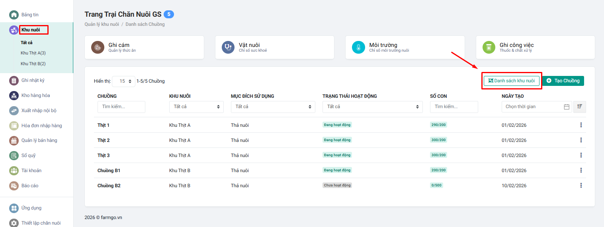Select Khu Thịt A(3) in sidebar
Viewport: 604px width, 227px height.
(x=33, y=53)
